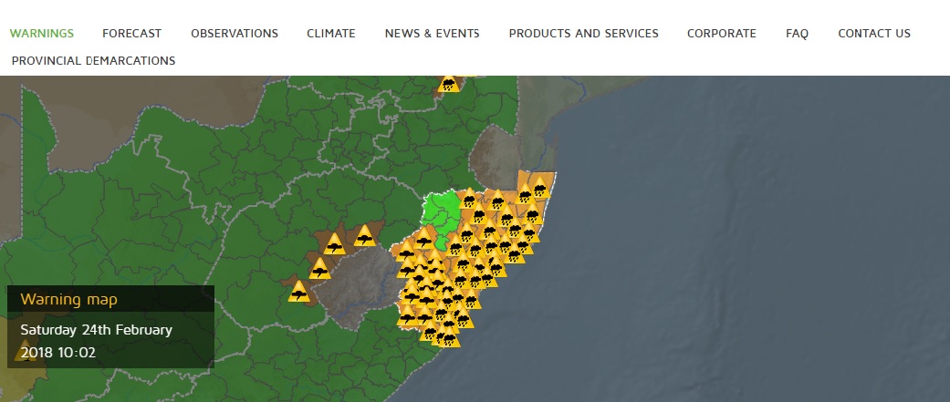Navigate to Products and Services
This screenshot has height=402, width=950.
pos(583,34)
